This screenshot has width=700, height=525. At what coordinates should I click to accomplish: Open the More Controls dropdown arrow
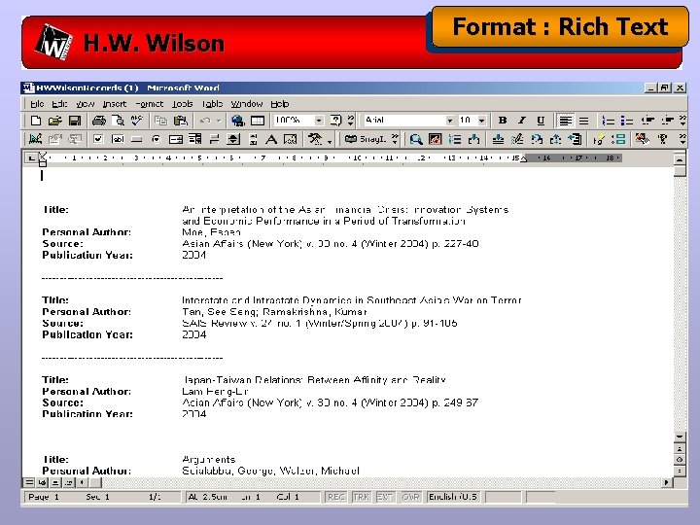click(330, 142)
